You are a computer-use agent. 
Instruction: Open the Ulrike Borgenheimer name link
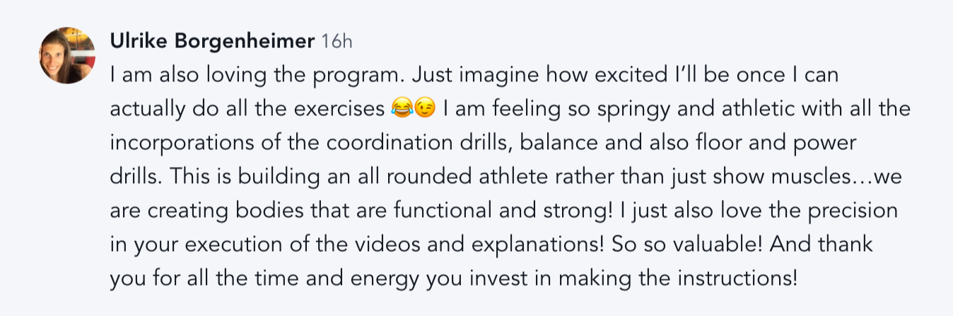coord(212,42)
